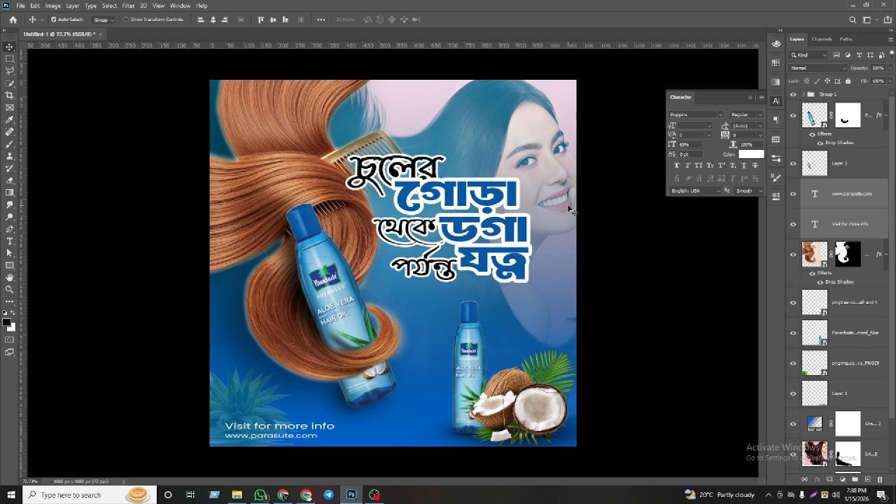The width and height of the screenshot is (896, 504).
Task: Select the Pen tool
Action: (x=9, y=229)
